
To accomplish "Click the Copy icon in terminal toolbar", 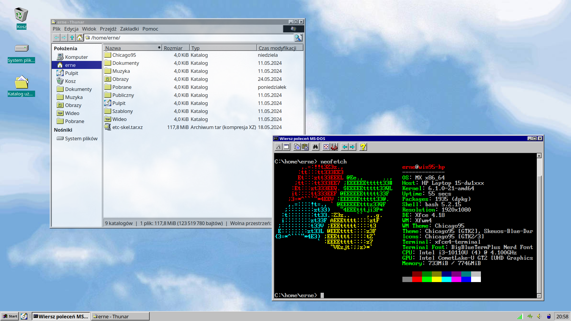I will click(x=297, y=147).
